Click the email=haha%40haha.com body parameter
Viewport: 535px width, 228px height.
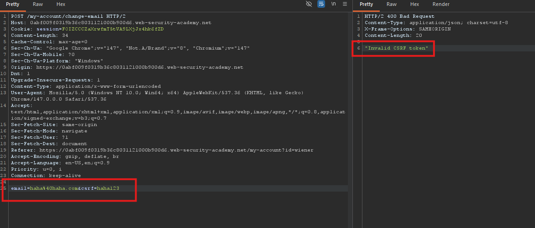click(44, 188)
